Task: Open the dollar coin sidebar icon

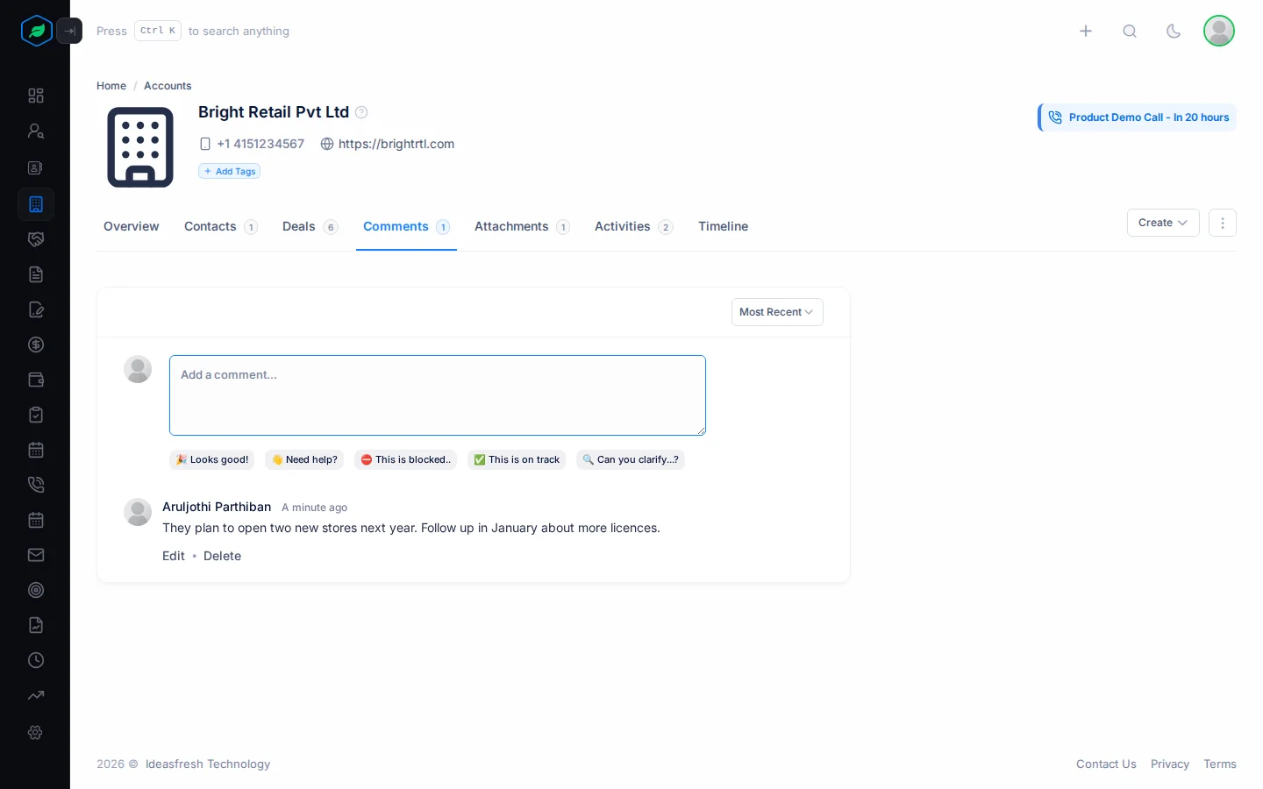Action: tap(36, 345)
